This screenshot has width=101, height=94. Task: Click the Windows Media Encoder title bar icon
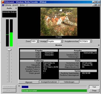click(3, 2)
